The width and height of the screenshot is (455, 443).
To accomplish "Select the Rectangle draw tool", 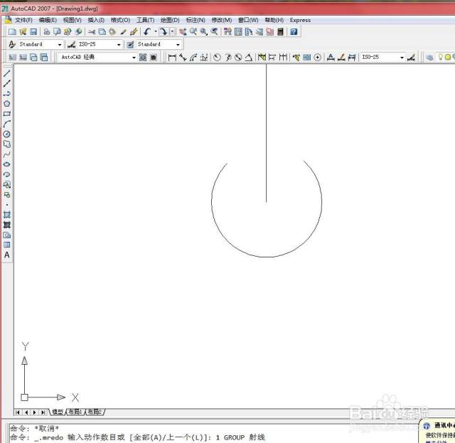I will pos(7,114).
